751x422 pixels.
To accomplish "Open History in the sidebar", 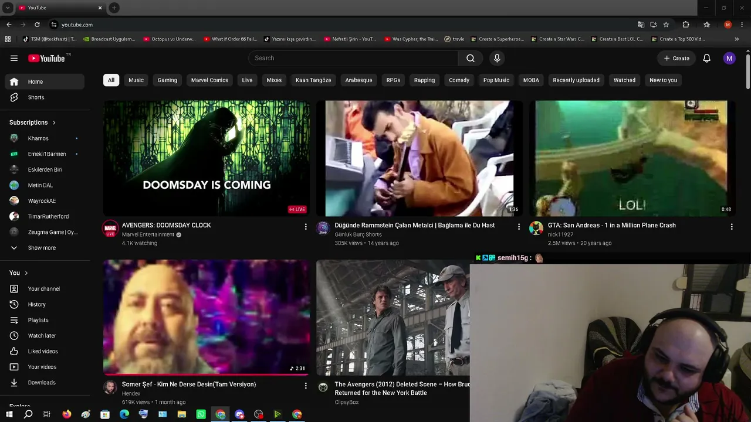I will (x=45, y=304).
